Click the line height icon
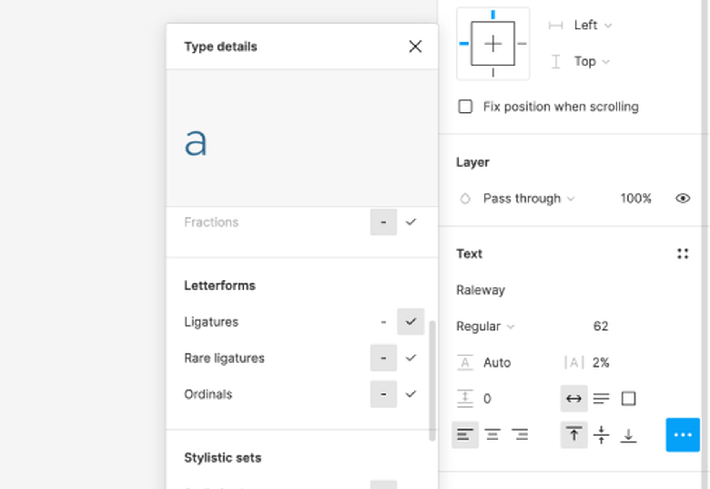Image resolution: width=710 pixels, height=489 pixels. click(465, 363)
